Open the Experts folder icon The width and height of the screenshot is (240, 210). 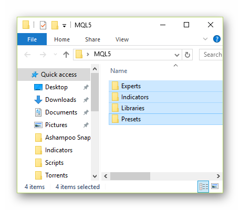tap(115, 86)
